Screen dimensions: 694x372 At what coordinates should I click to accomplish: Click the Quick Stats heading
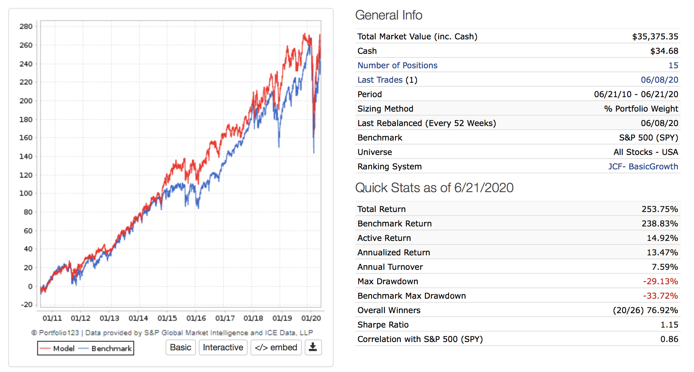(x=434, y=188)
